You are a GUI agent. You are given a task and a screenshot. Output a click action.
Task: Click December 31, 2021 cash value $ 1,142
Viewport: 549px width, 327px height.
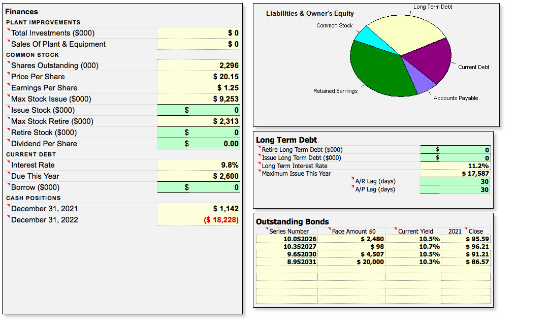tap(199, 209)
